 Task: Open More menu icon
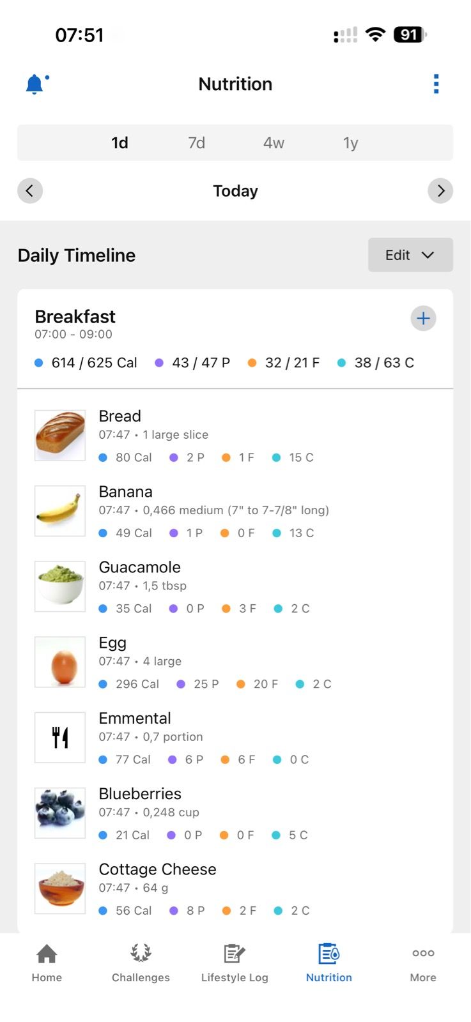(423, 954)
